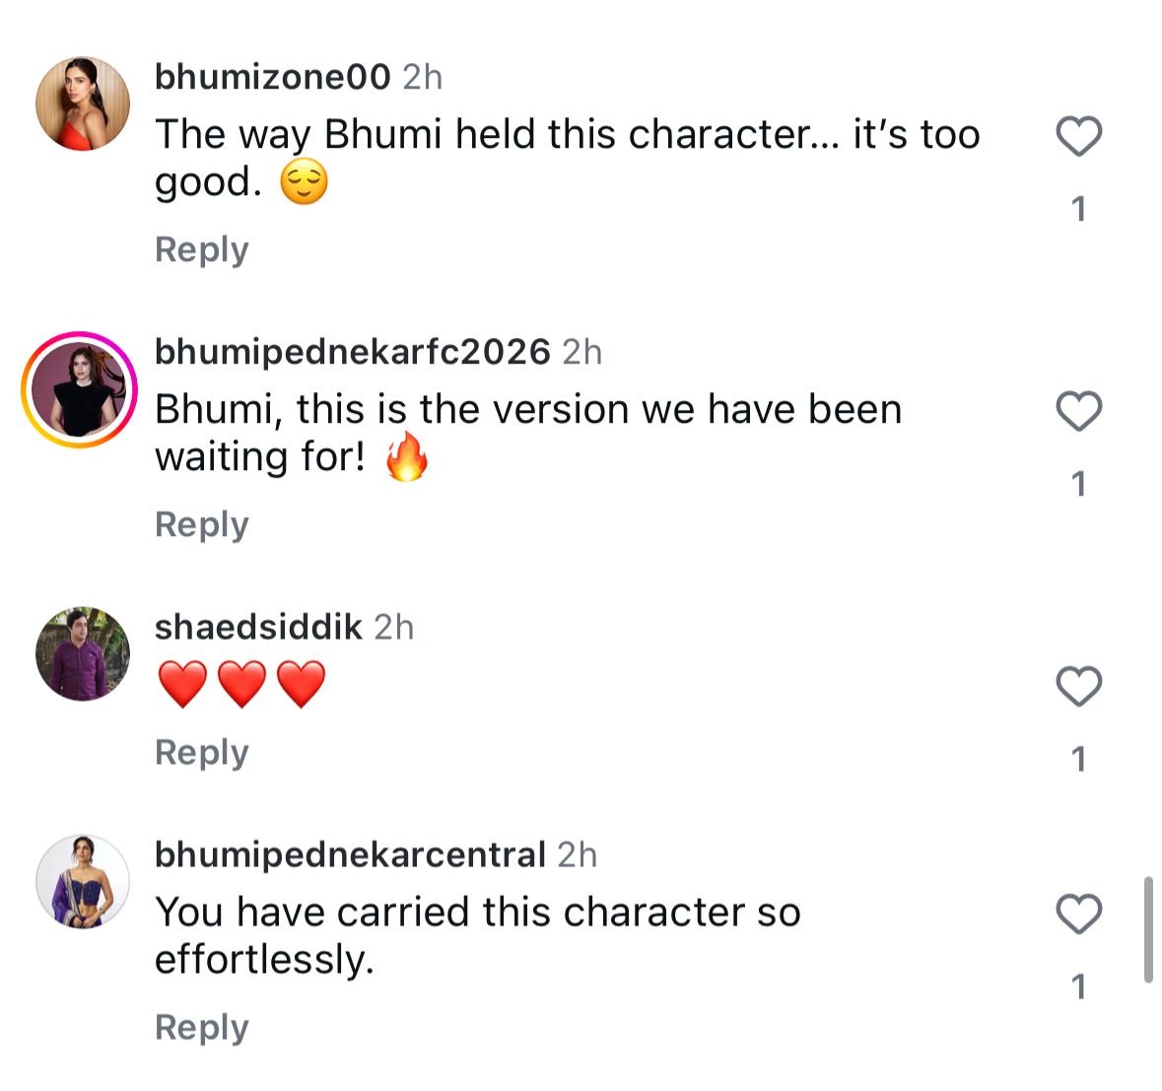Like the bhumizone00 comment with the heart
This screenshot has height=1091, width=1162.
click(x=1078, y=136)
